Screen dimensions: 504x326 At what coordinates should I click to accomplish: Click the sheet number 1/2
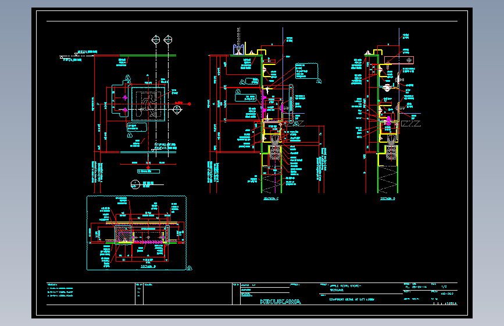click(x=444, y=287)
